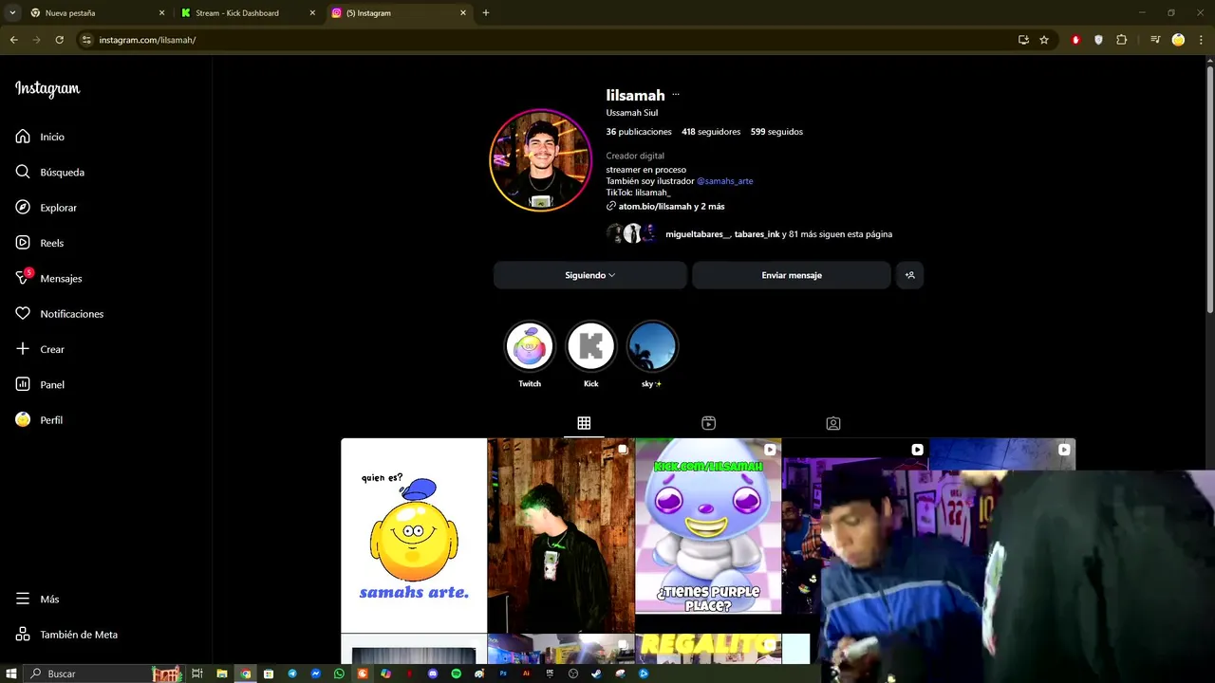Open the tab search dropdown
This screenshot has height=683, width=1215.
click(x=11, y=13)
